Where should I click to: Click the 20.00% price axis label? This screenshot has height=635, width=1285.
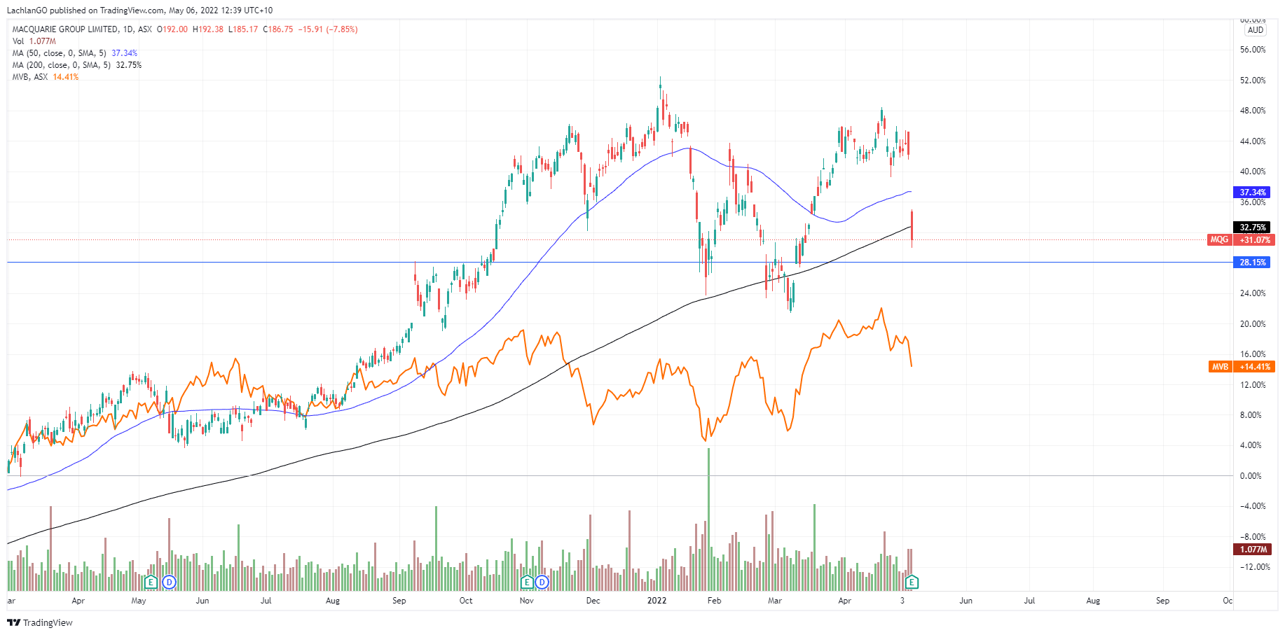point(1253,324)
